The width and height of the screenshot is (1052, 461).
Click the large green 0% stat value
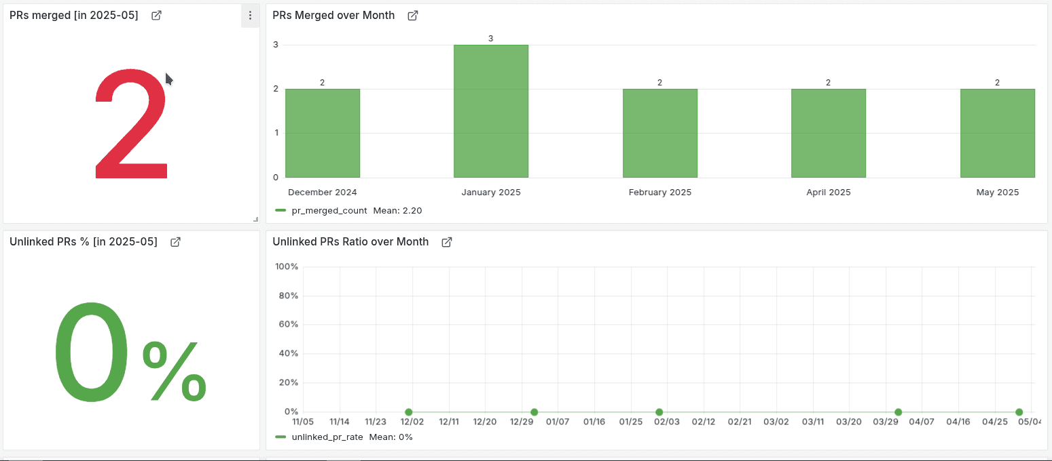click(130, 353)
